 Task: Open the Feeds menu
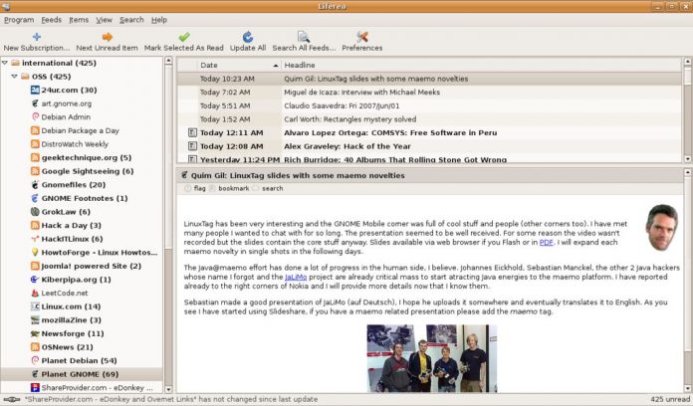click(51, 20)
